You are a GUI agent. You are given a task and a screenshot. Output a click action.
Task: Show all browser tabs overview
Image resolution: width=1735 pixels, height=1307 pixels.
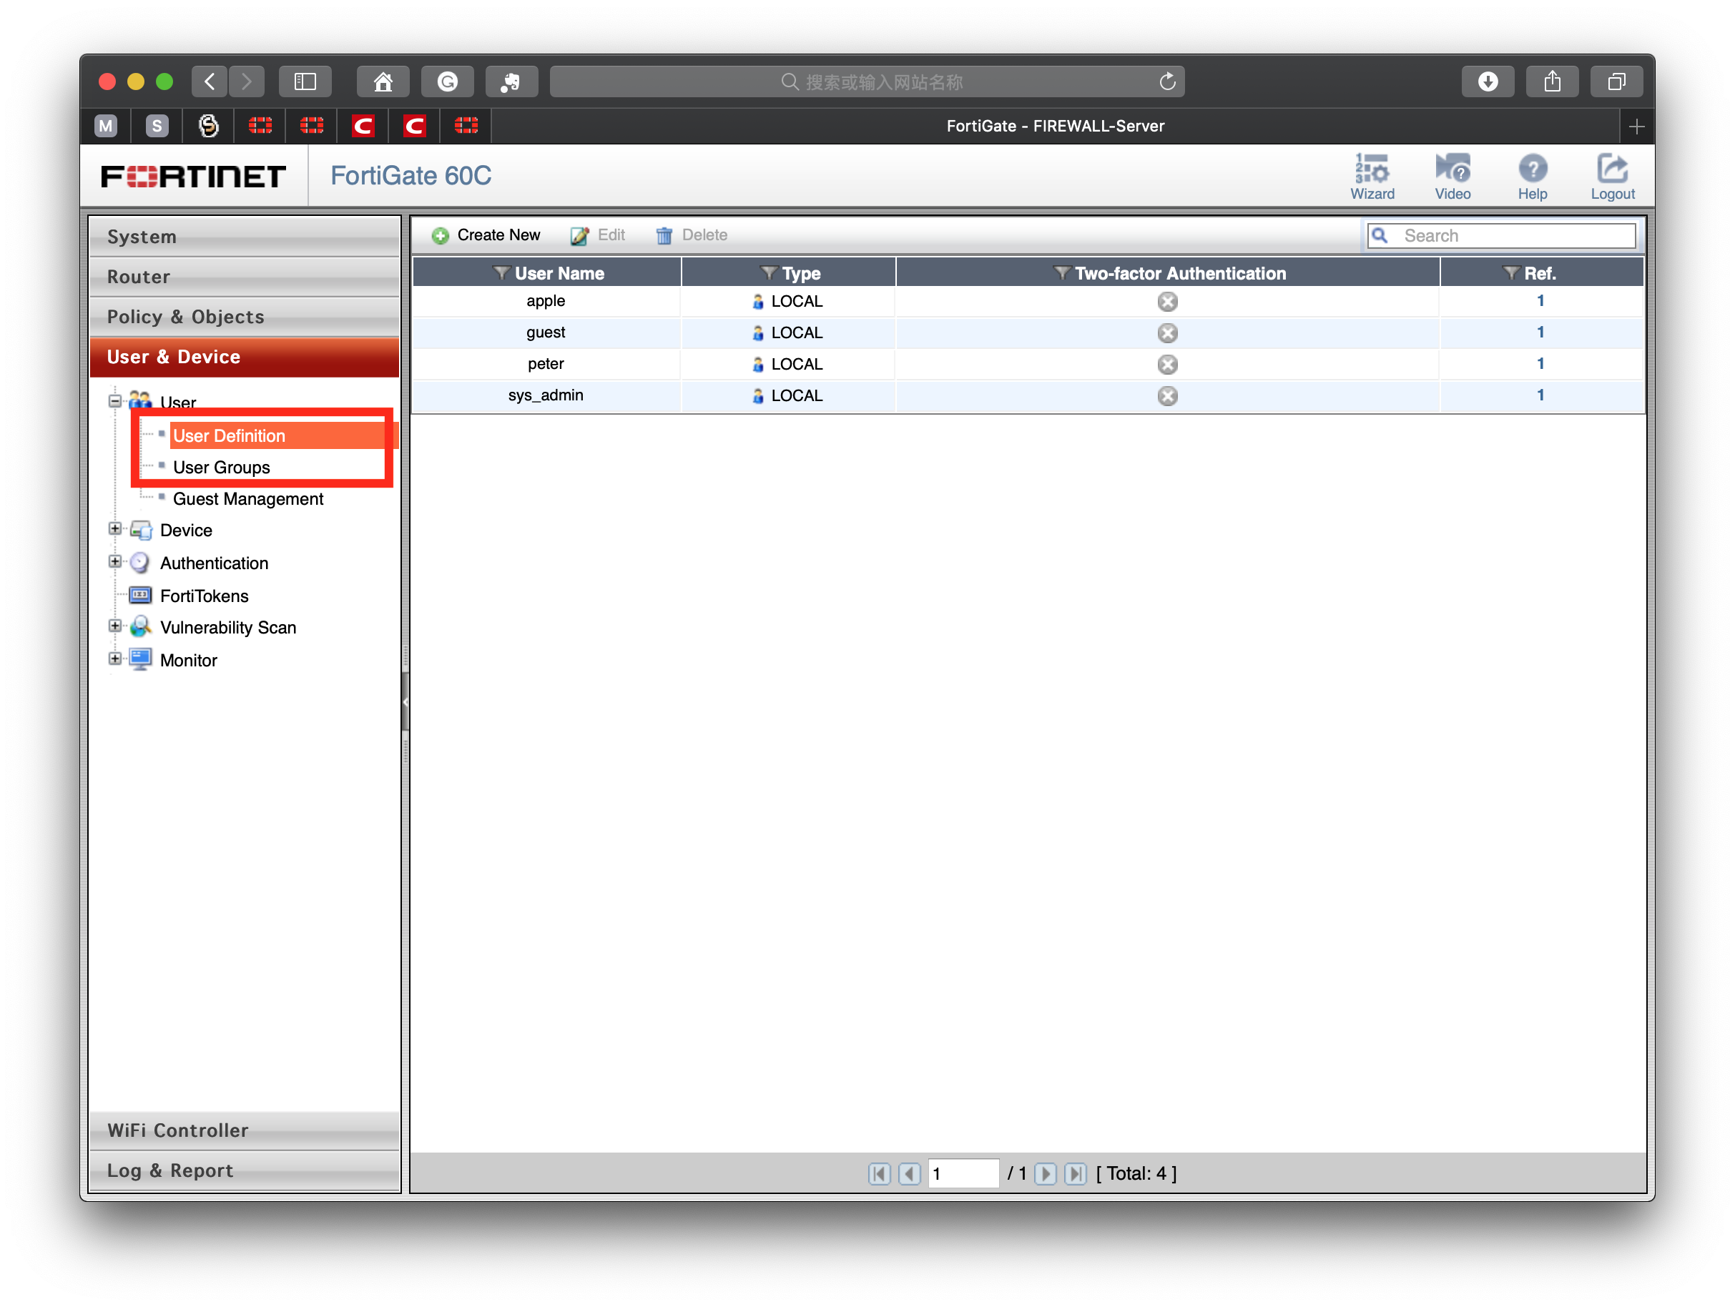pos(1616,82)
